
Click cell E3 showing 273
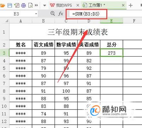tap(112, 53)
